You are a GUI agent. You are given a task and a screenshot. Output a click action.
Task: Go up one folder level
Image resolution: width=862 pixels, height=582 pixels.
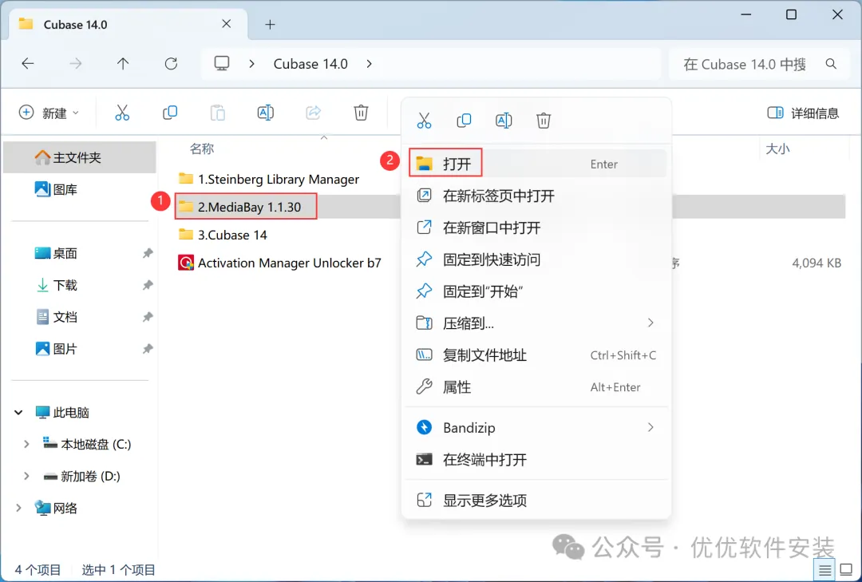tap(123, 64)
